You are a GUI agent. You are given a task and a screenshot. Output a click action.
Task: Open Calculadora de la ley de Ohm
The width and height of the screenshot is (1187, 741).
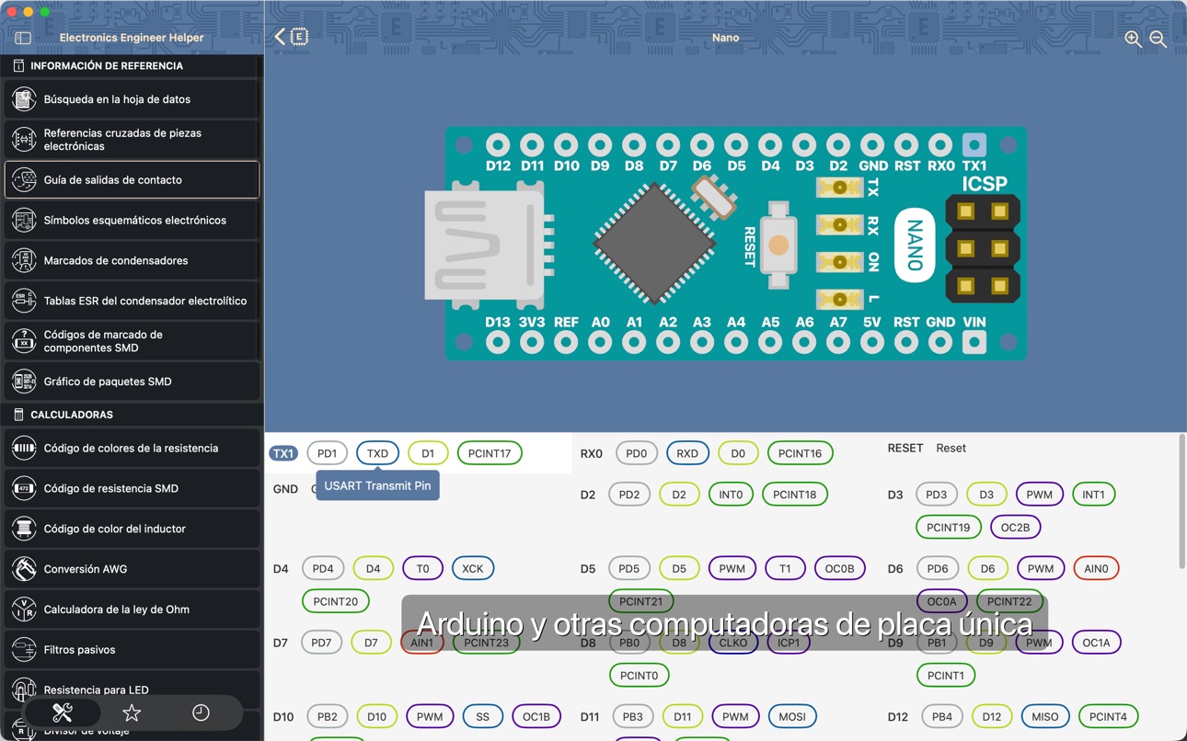[132, 610]
